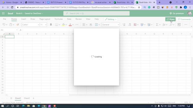Add a new sheet with plus icon
This screenshot has width=193, height=108.
pos(33,98)
